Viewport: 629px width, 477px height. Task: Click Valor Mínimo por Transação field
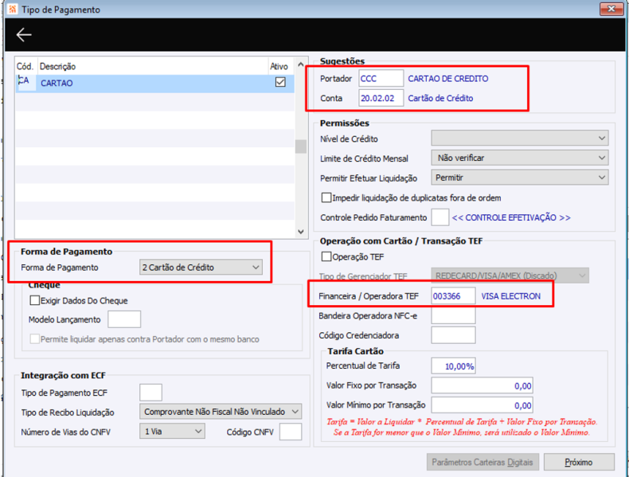point(482,405)
